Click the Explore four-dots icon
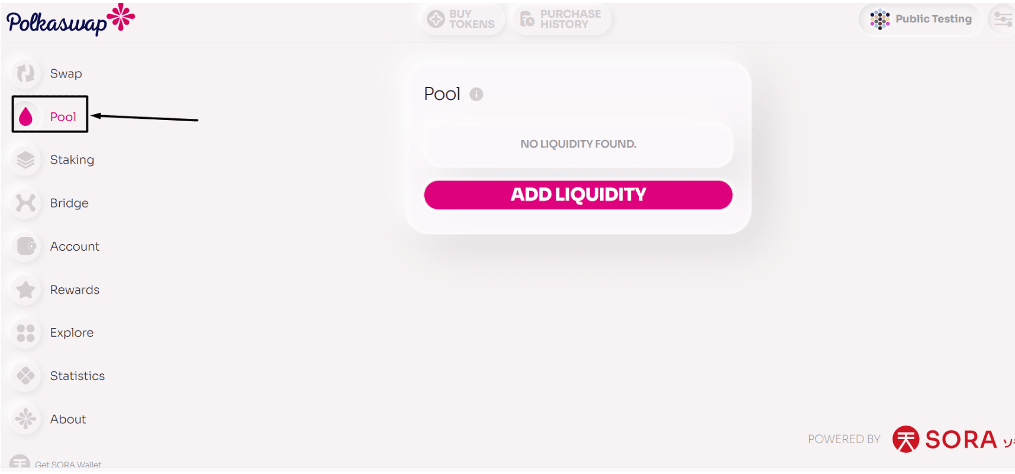Image resolution: width=1015 pixels, height=474 pixels. click(25, 333)
